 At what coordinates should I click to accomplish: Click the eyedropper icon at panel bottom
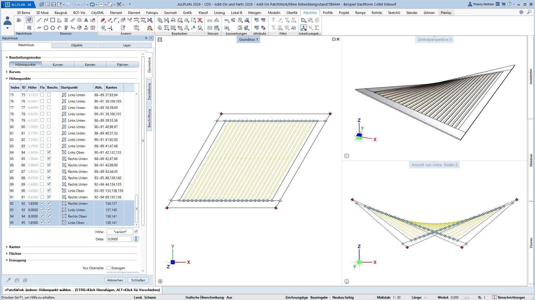[x=9, y=280]
